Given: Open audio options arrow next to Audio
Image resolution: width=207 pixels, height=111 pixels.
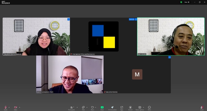Looking at the screenshot, I should tap(9, 107).
